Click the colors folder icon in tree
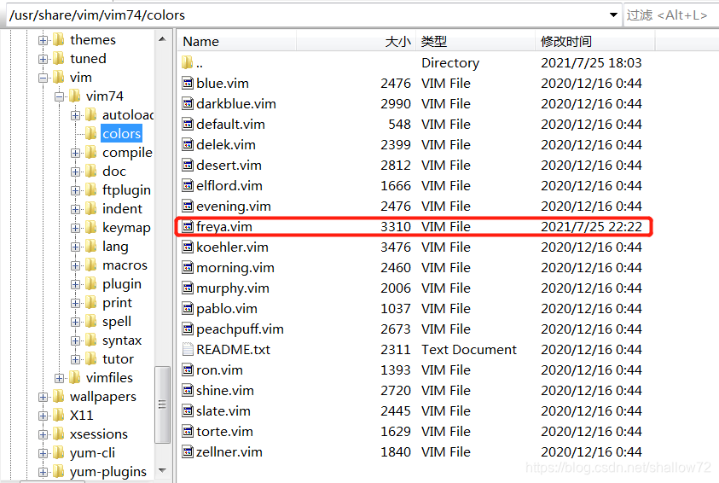This screenshot has width=719, height=483. pos(90,133)
